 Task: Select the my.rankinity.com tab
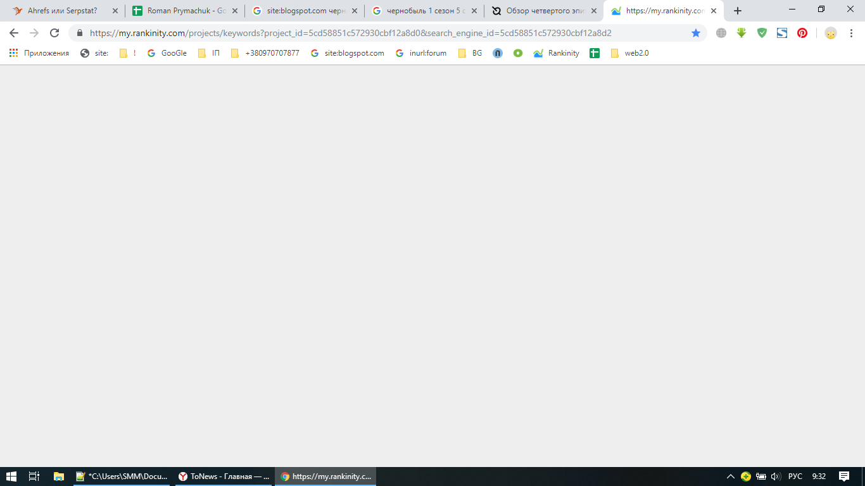coord(664,11)
